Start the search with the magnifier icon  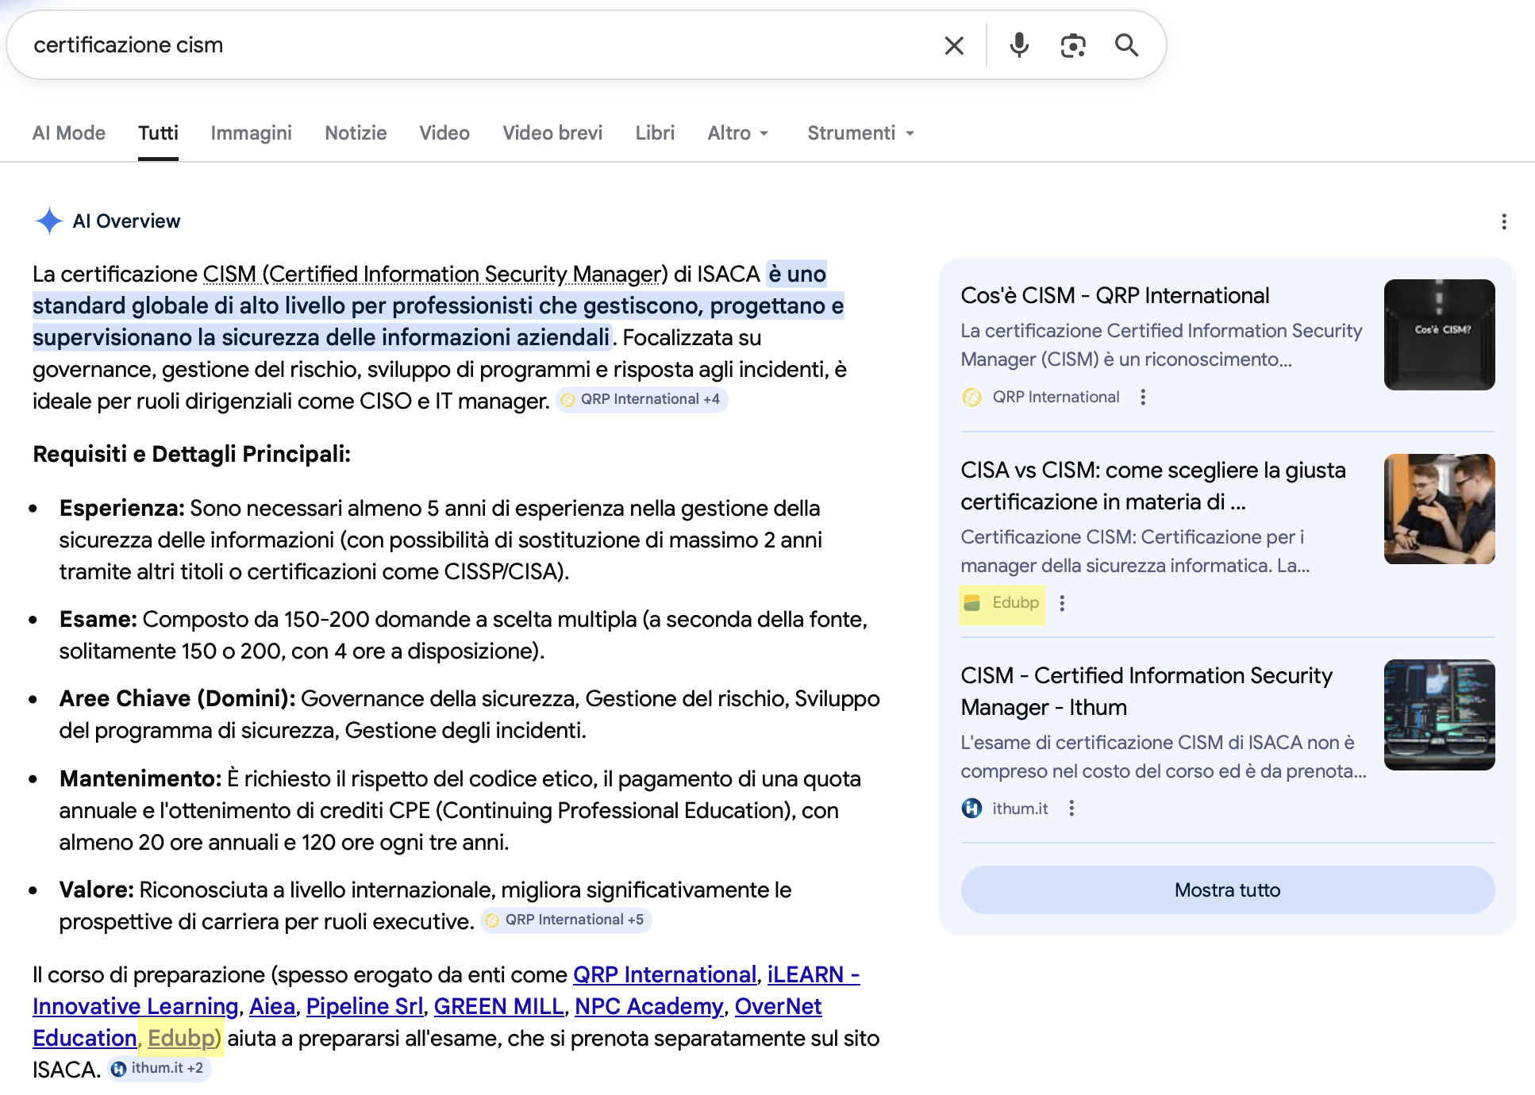tap(1127, 45)
